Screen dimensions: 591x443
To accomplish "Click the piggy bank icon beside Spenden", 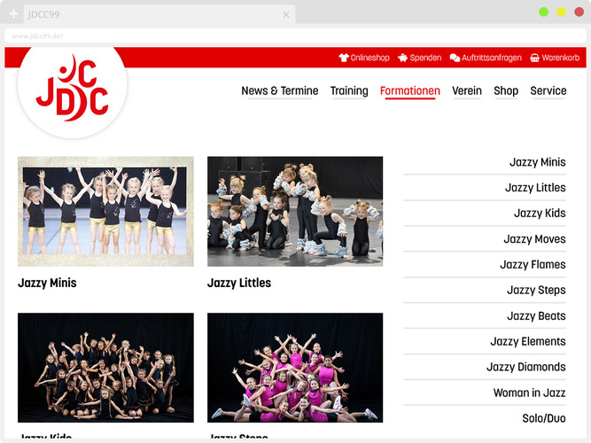I will [403, 58].
